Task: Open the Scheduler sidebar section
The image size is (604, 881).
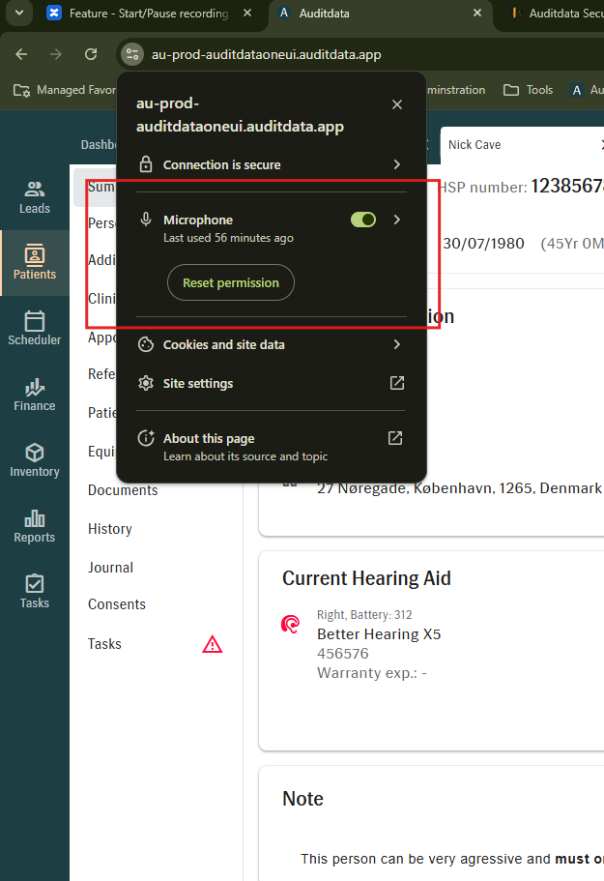Action: click(x=34, y=329)
